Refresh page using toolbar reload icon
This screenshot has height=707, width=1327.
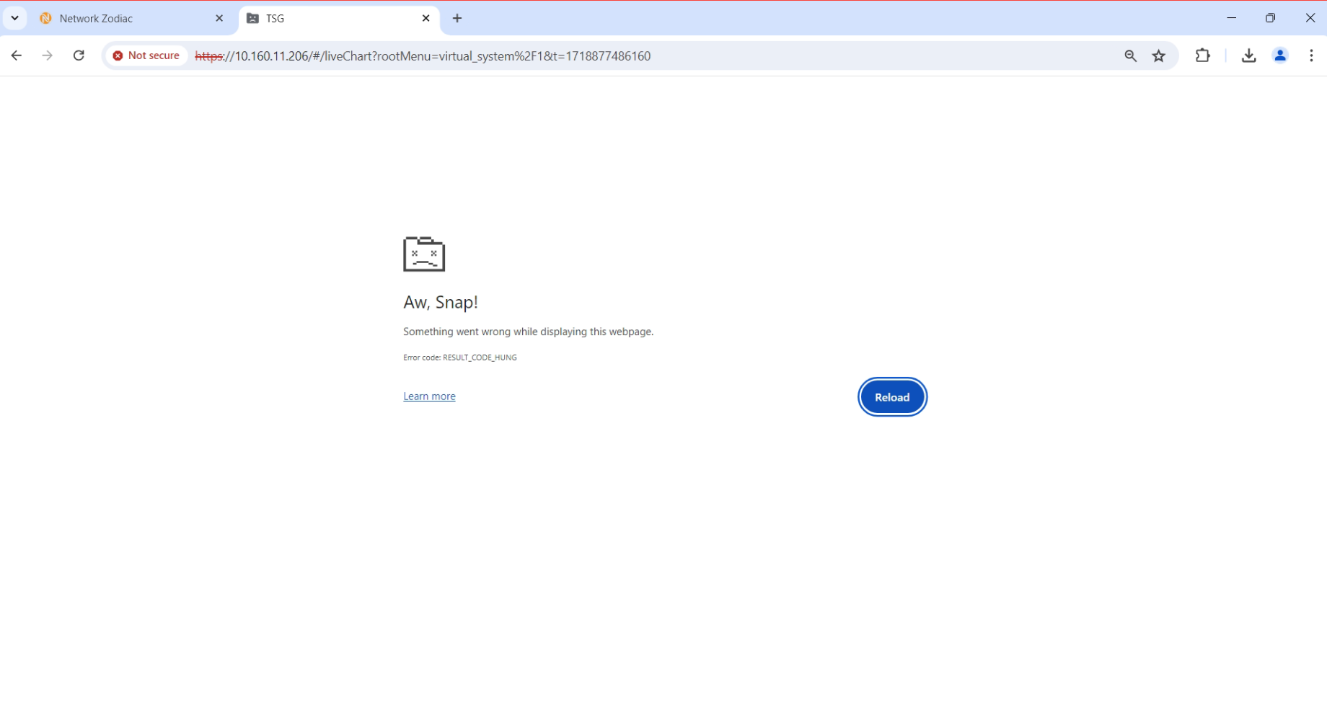[x=79, y=55]
